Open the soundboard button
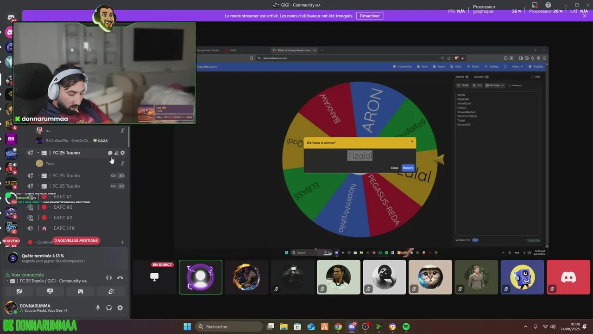593x334 pixels. point(111,291)
